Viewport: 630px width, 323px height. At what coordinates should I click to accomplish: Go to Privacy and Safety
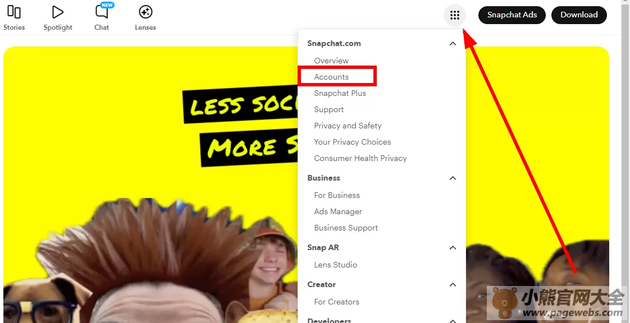coord(348,126)
